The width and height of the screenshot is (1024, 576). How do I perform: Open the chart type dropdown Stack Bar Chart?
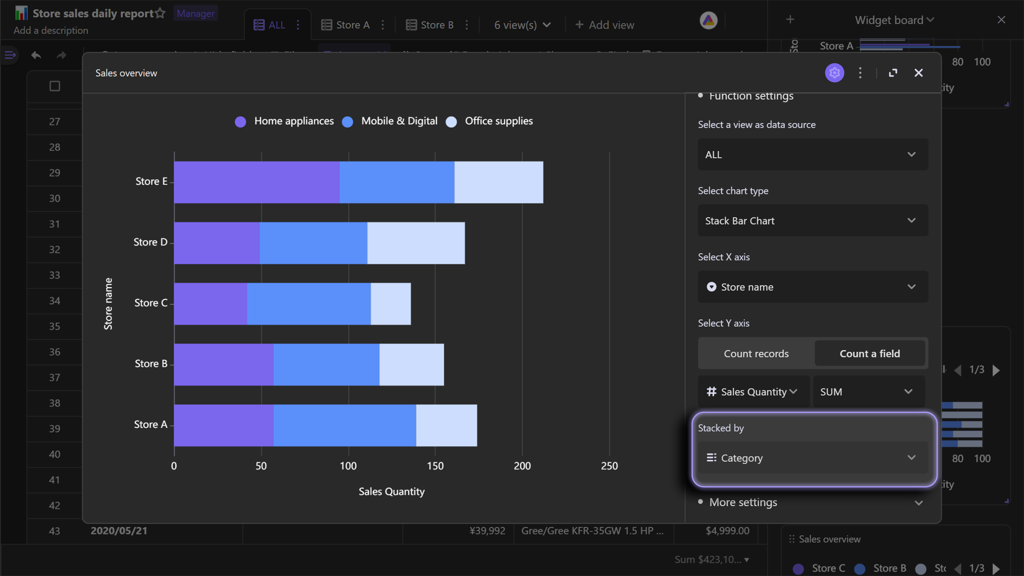point(812,221)
